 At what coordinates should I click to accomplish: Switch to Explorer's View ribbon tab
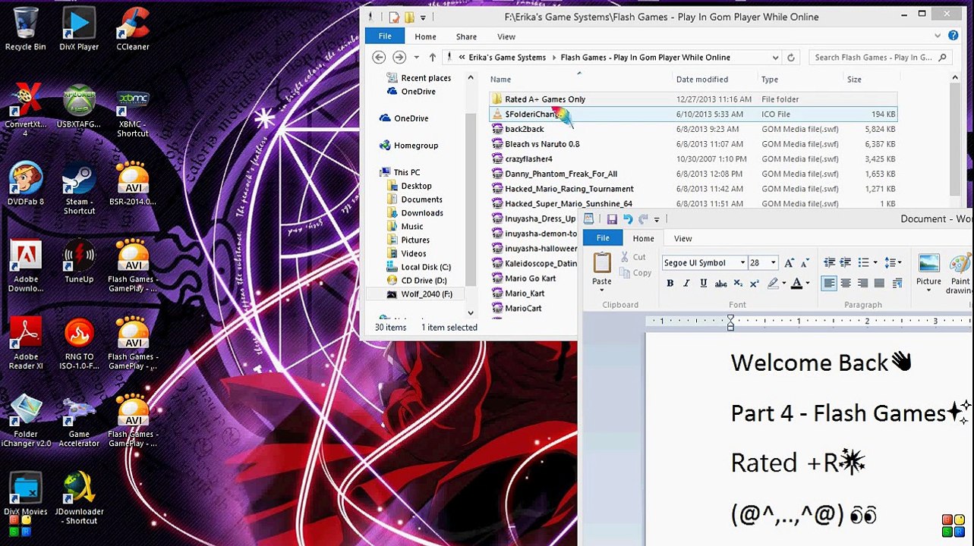tap(506, 36)
